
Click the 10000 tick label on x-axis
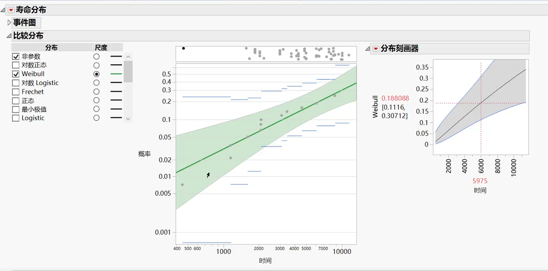pos(341,251)
